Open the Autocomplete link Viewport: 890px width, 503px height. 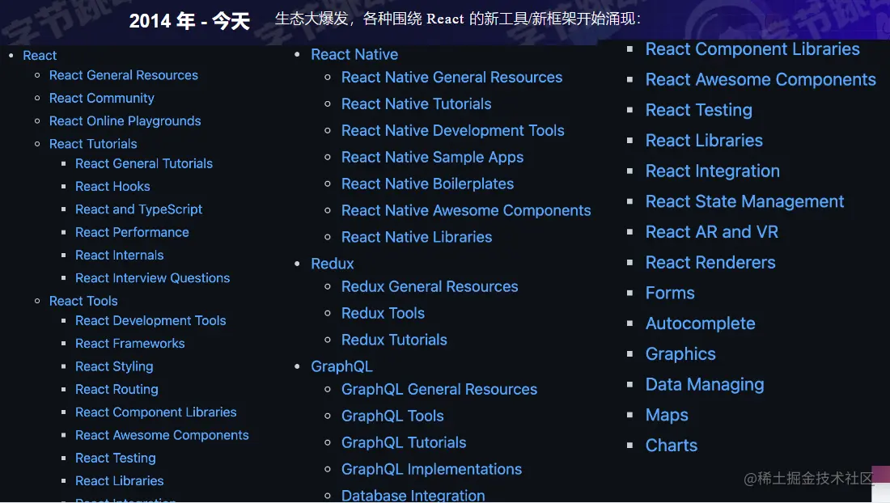coord(701,323)
